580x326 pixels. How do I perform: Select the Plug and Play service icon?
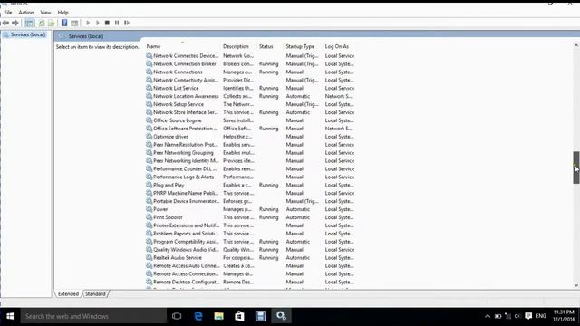point(149,185)
